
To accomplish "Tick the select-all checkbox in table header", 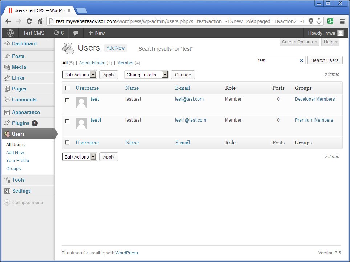I will (x=67, y=88).
